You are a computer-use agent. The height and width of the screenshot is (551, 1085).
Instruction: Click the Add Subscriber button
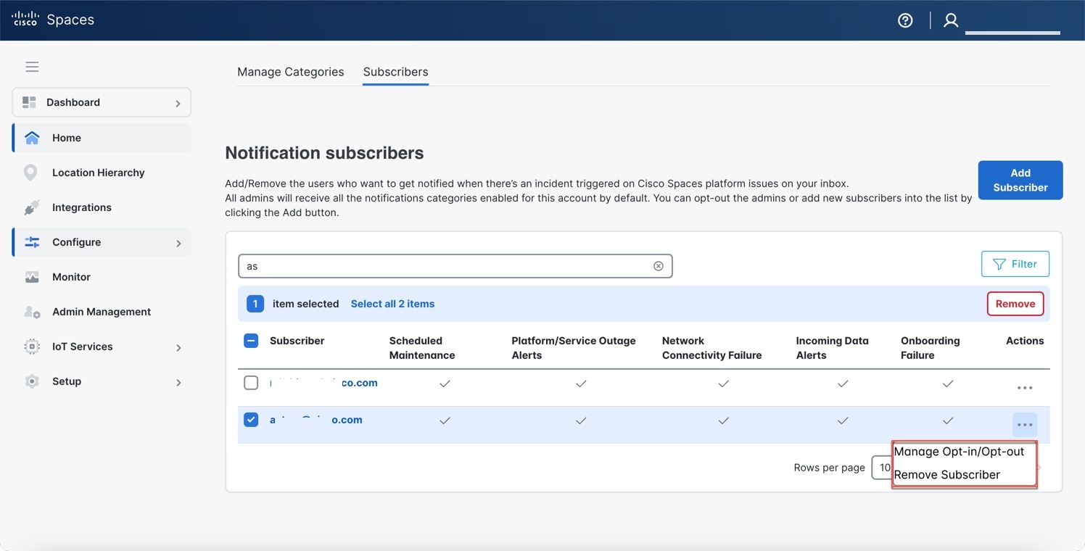[1020, 180]
